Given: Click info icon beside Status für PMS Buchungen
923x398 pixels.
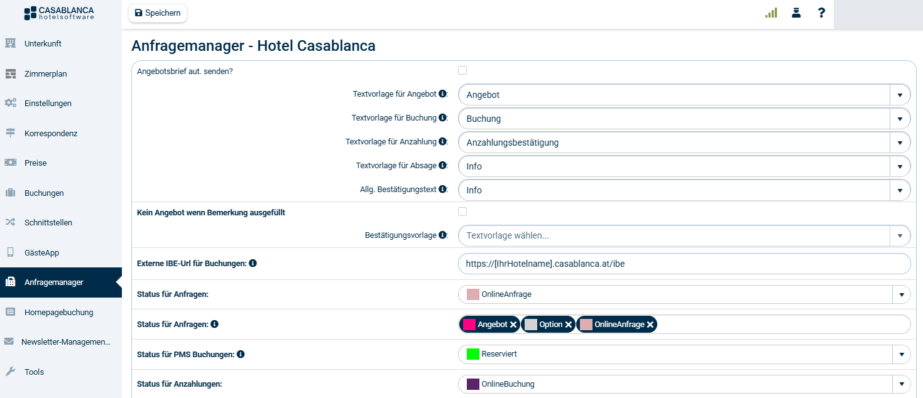Looking at the screenshot, I should tap(241, 355).
